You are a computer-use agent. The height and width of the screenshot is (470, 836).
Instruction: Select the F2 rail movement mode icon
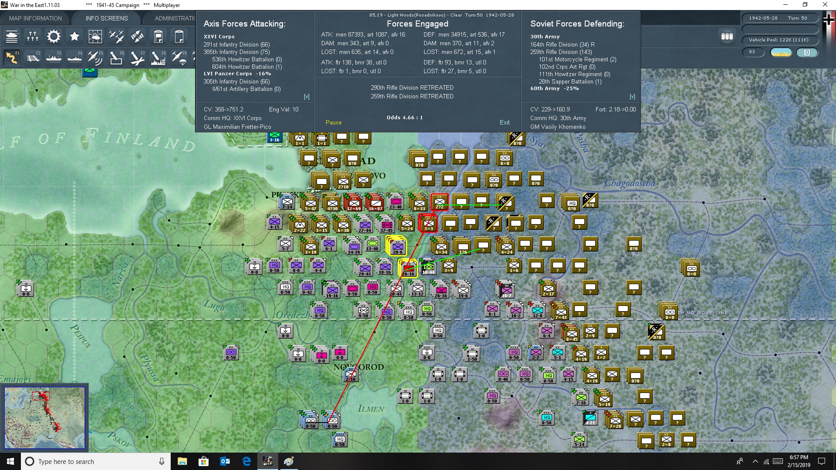point(33,57)
